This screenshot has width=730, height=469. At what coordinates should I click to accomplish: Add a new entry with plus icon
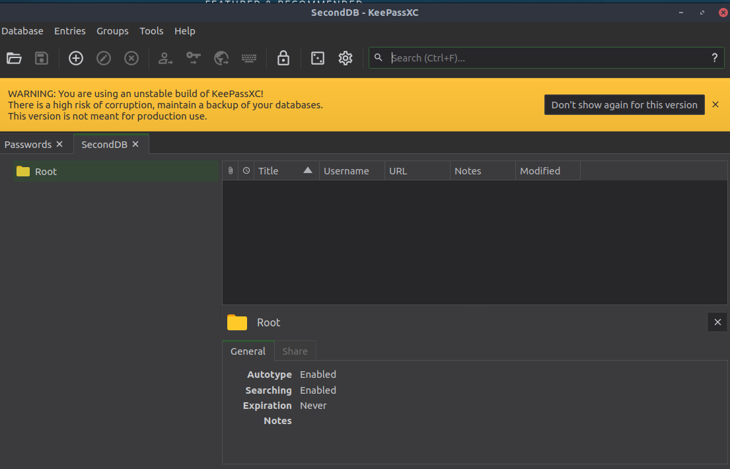click(x=76, y=58)
